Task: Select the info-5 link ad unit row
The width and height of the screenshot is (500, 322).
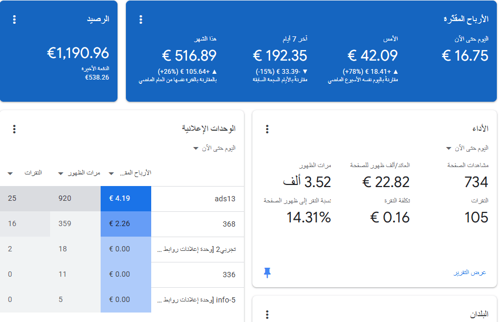Action: click(198, 299)
